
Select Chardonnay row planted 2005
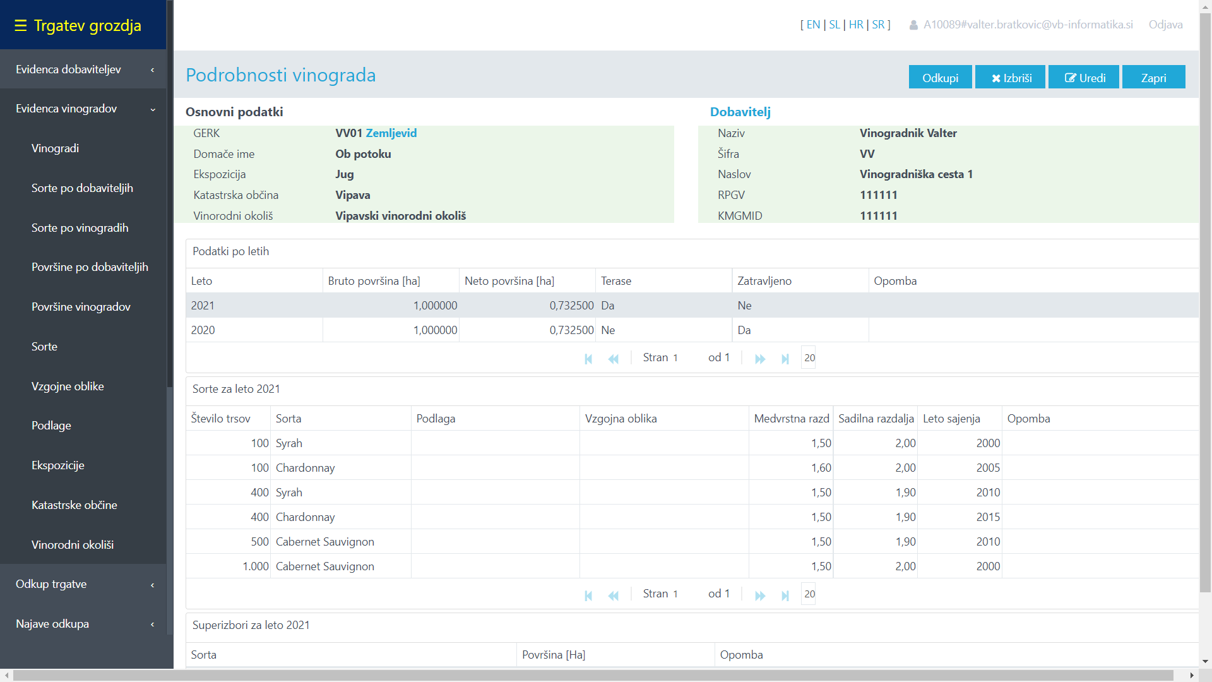(x=692, y=468)
